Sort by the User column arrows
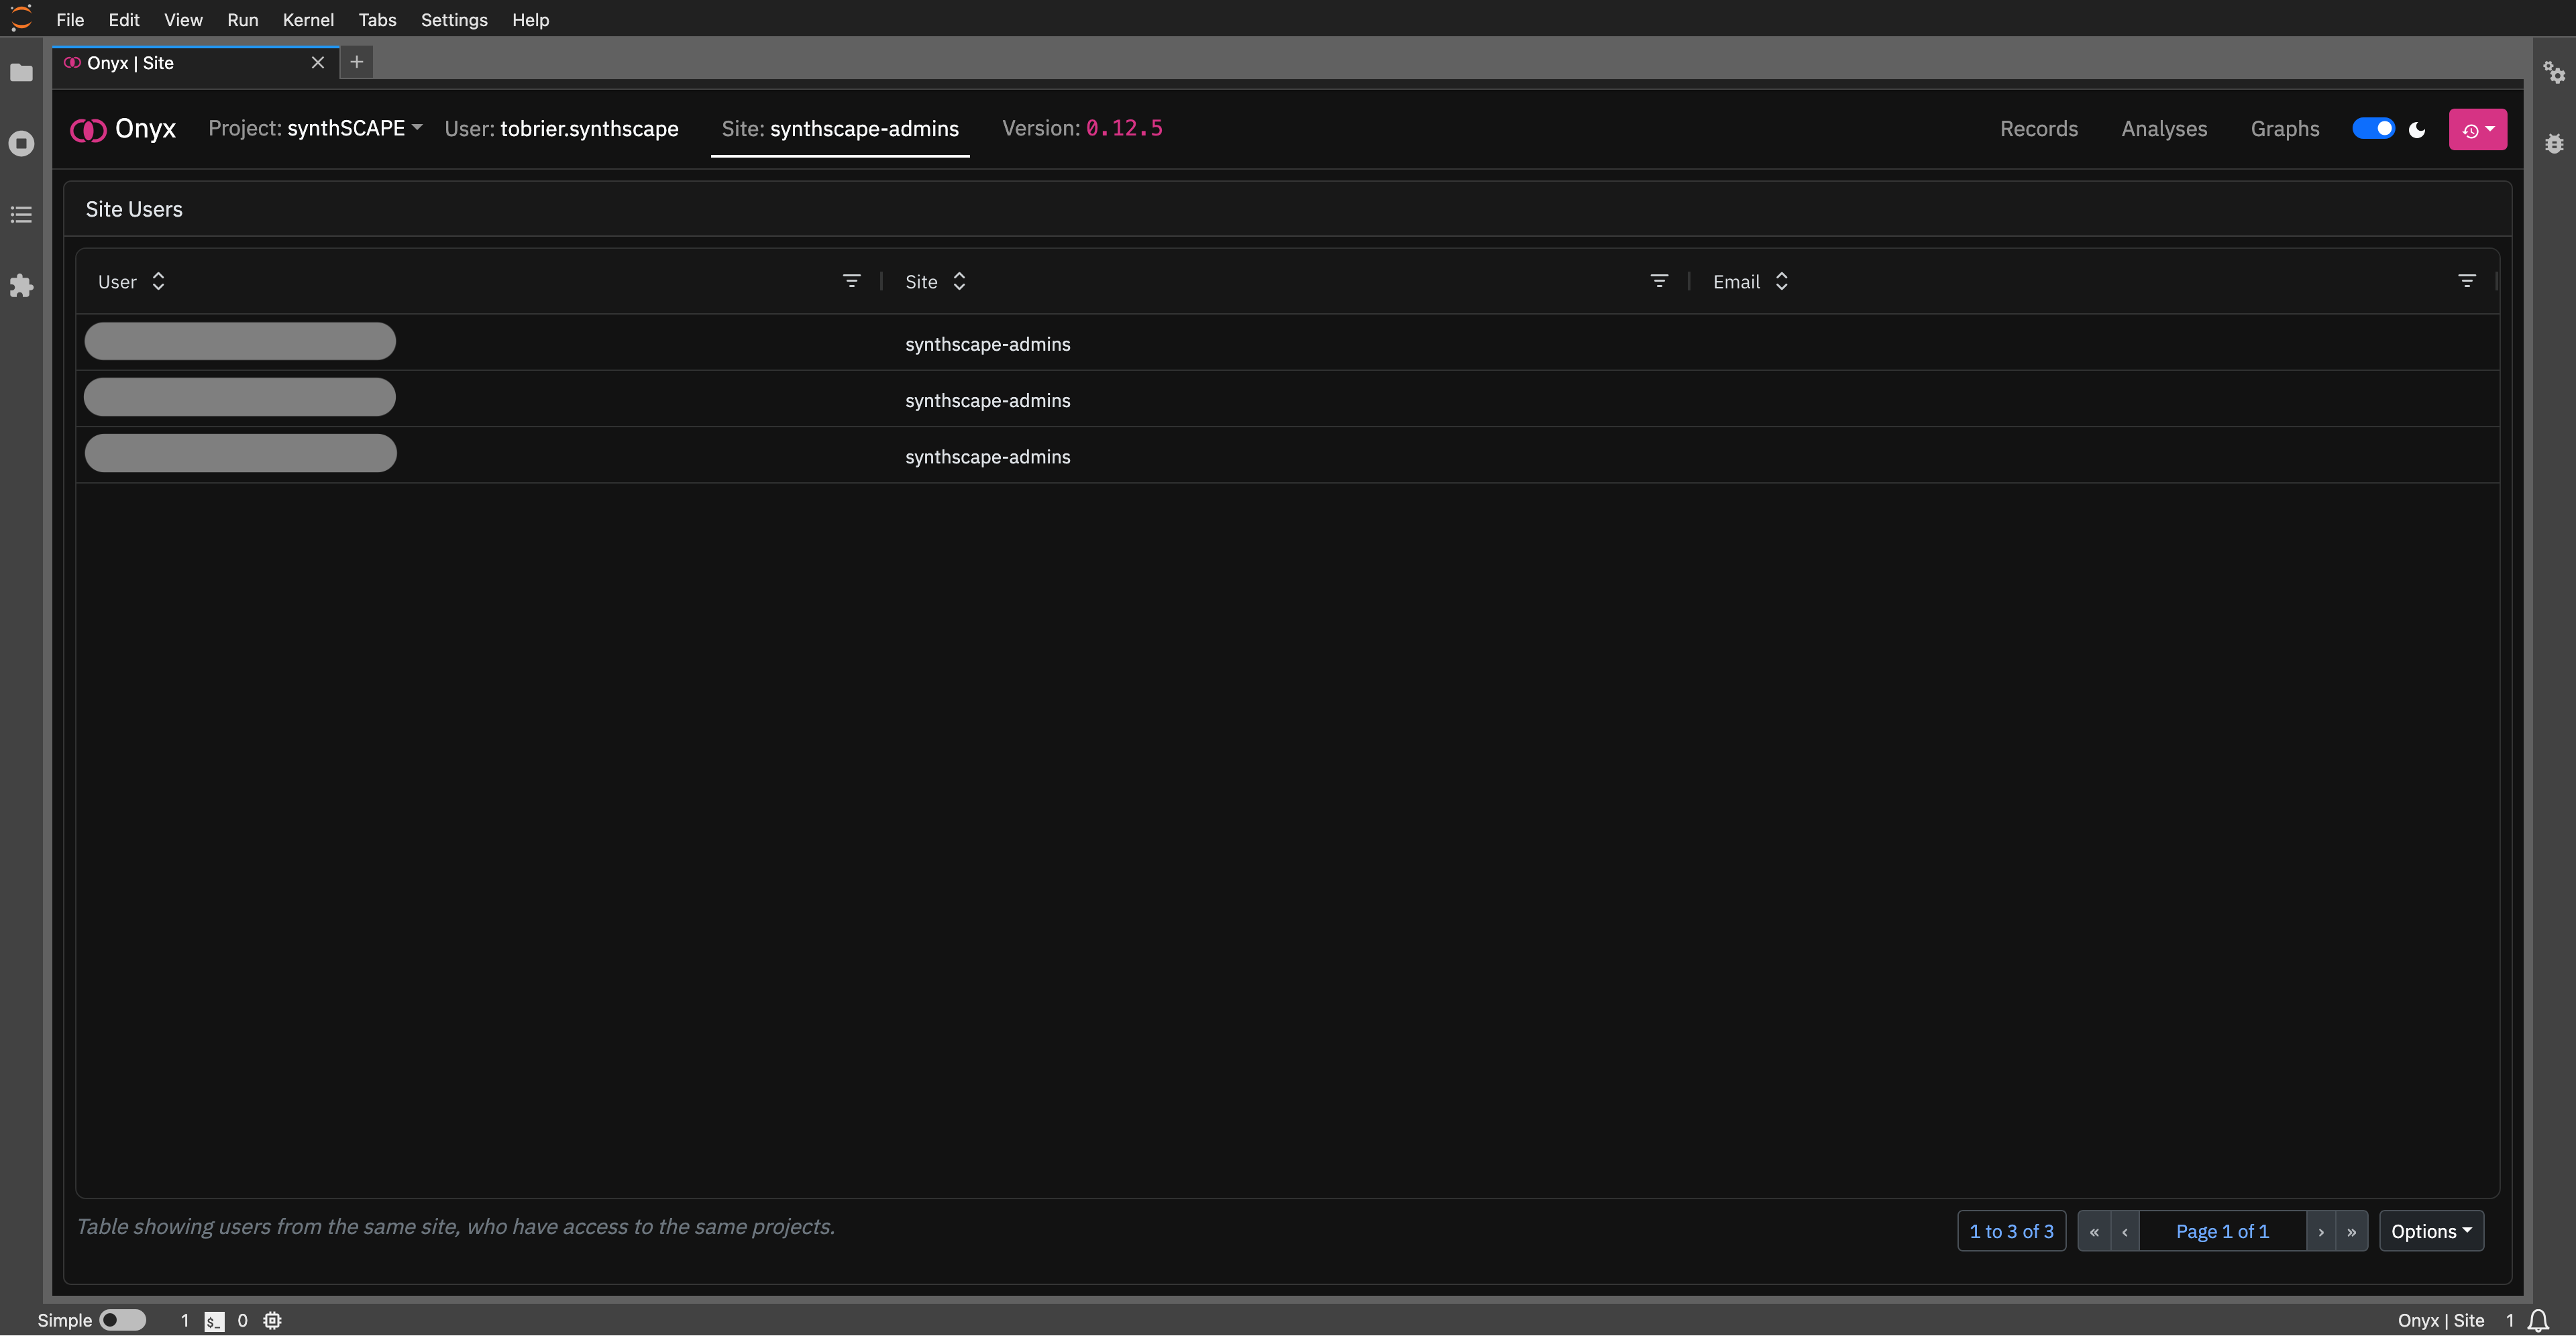Screen dimensions: 2576x1336 [x=158, y=282]
